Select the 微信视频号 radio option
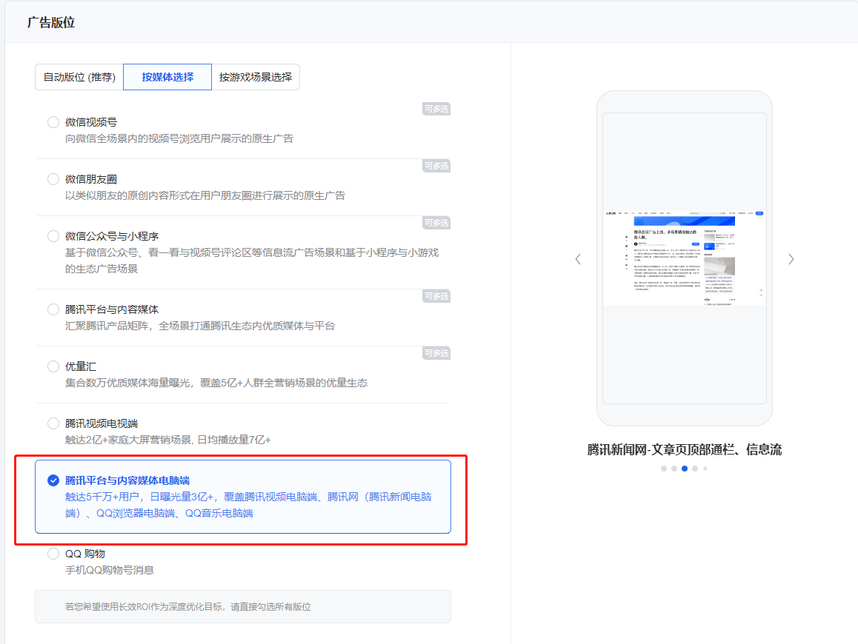Screen dimensions: 858x644 tap(53, 122)
